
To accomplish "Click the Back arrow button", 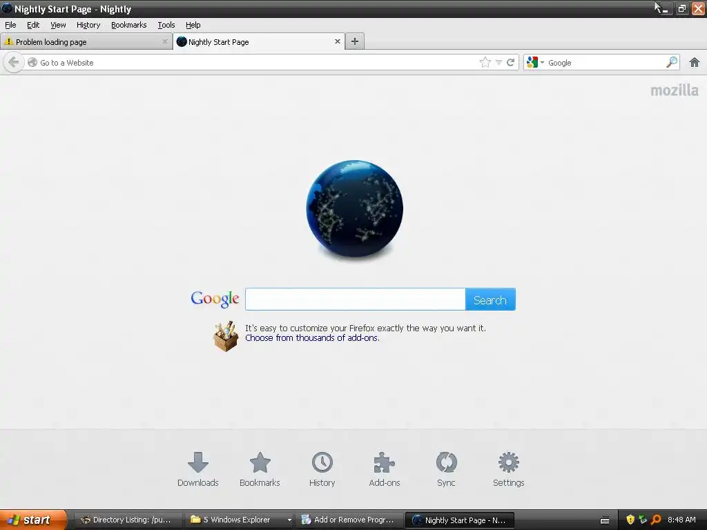I will click(14, 62).
